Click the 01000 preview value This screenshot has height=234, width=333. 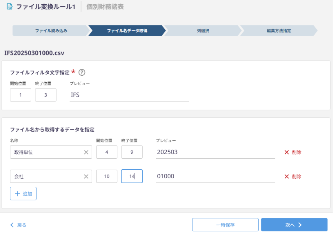pos(166,176)
